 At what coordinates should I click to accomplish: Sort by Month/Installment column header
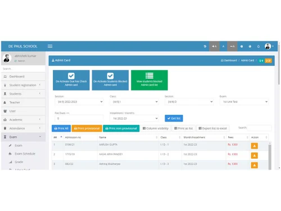(204, 137)
